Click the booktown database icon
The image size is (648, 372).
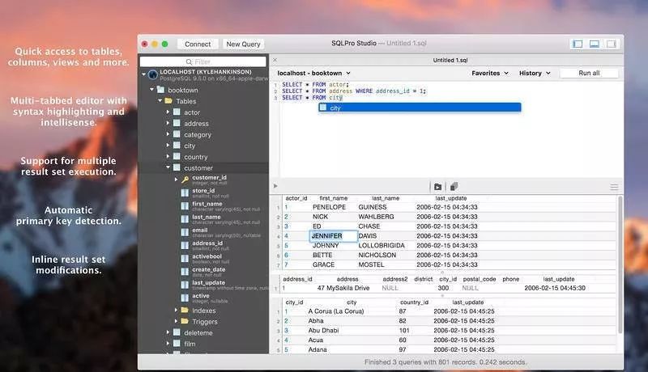click(160, 90)
